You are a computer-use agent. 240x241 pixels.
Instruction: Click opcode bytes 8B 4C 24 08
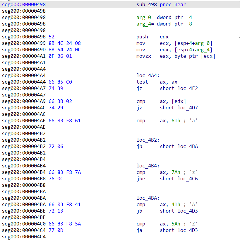(65, 43)
